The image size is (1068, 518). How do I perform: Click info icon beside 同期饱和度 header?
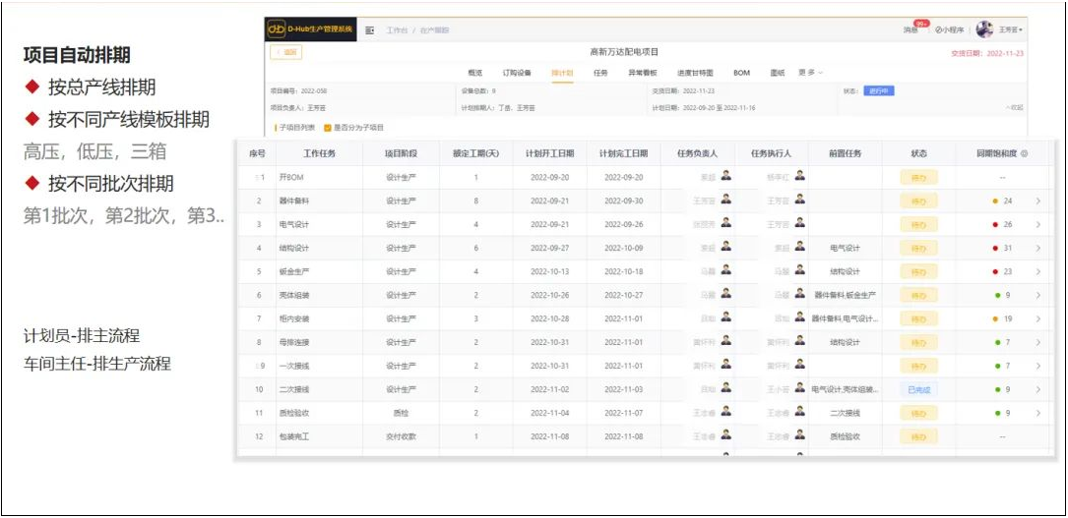pyautogui.click(x=1025, y=154)
